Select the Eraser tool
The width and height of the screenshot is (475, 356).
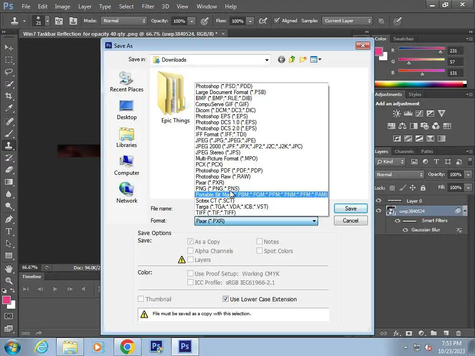(x=9, y=170)
